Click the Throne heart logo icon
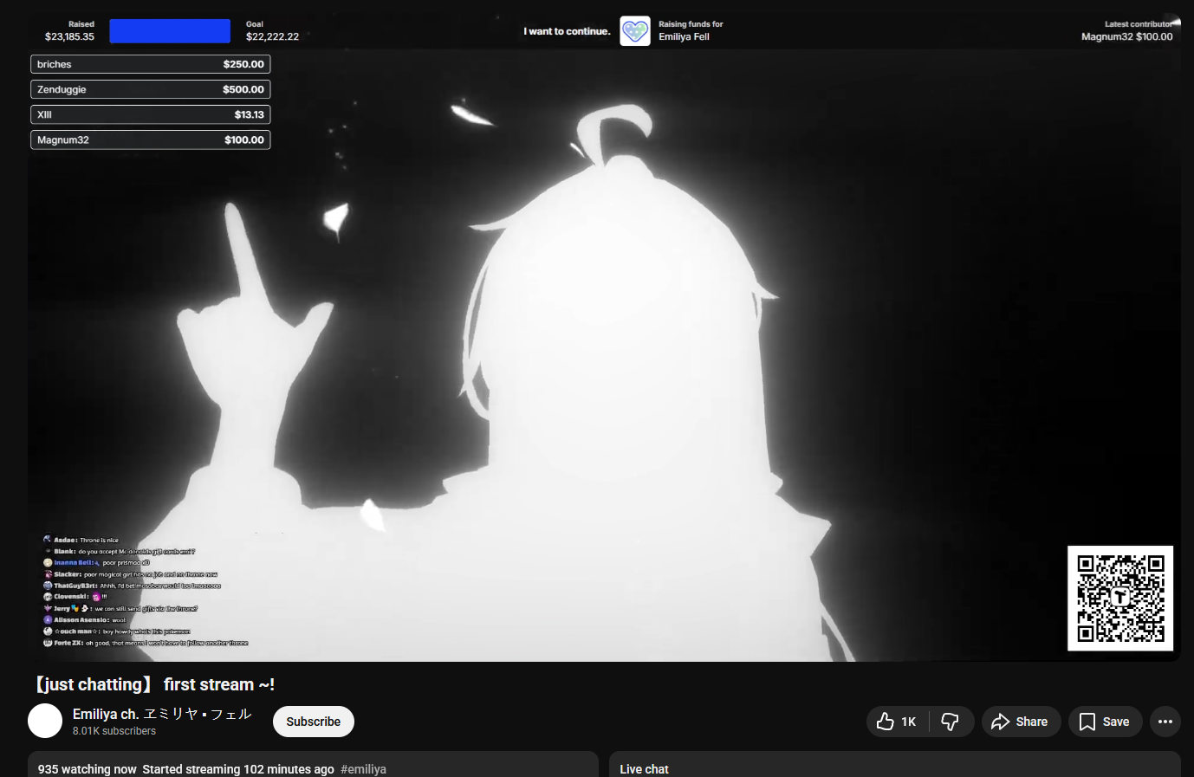Screen dimensions: 1194x777 635,31
